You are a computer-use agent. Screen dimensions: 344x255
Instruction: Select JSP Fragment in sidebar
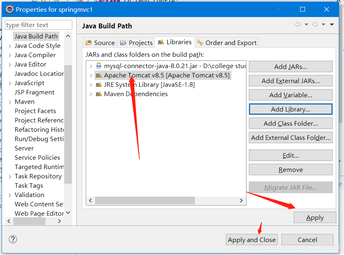point(35,92)
